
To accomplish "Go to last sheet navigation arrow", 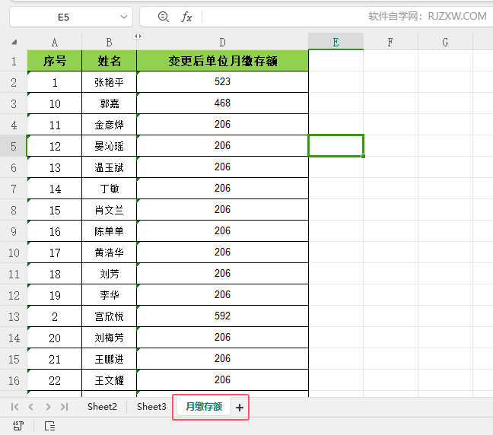I will 65,407.
